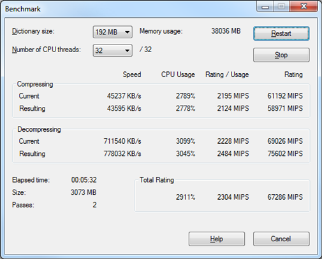
Task: Click Decompressing resulting rating 75602 MIPS
Action: pos(285,153)
